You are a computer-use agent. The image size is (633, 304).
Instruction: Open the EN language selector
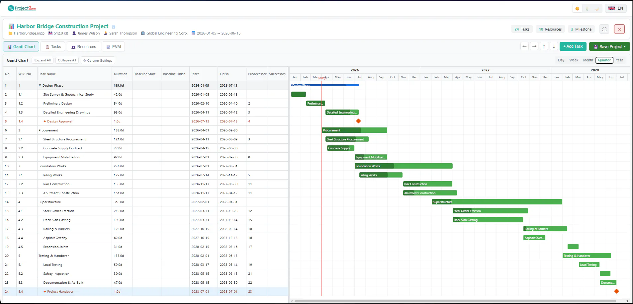pos(616,8)
